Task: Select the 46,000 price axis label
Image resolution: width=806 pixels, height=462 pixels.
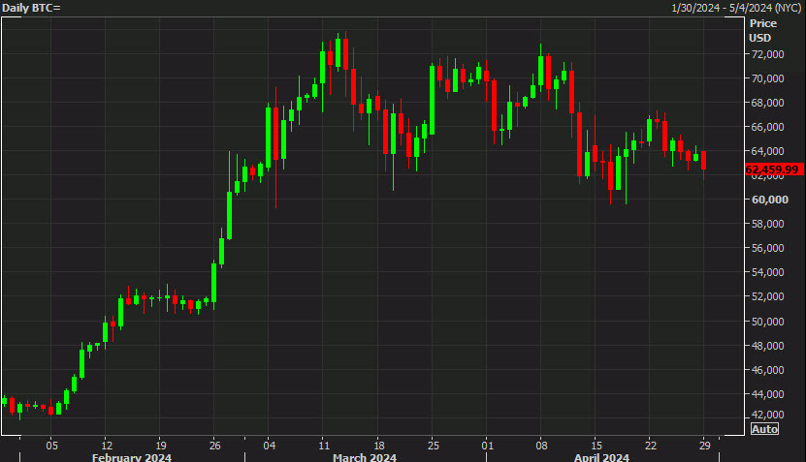Action: coord(767,370)
